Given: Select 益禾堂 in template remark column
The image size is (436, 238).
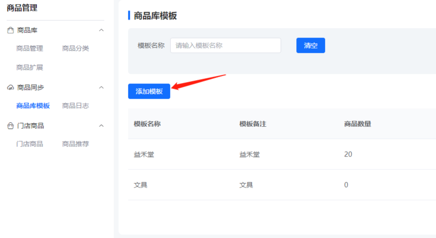Looking at the screenshot, I should [x=250, y=154].
